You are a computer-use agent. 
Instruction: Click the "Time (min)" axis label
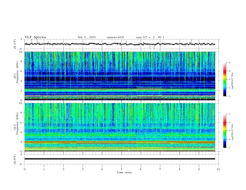[x=124, y=172]
